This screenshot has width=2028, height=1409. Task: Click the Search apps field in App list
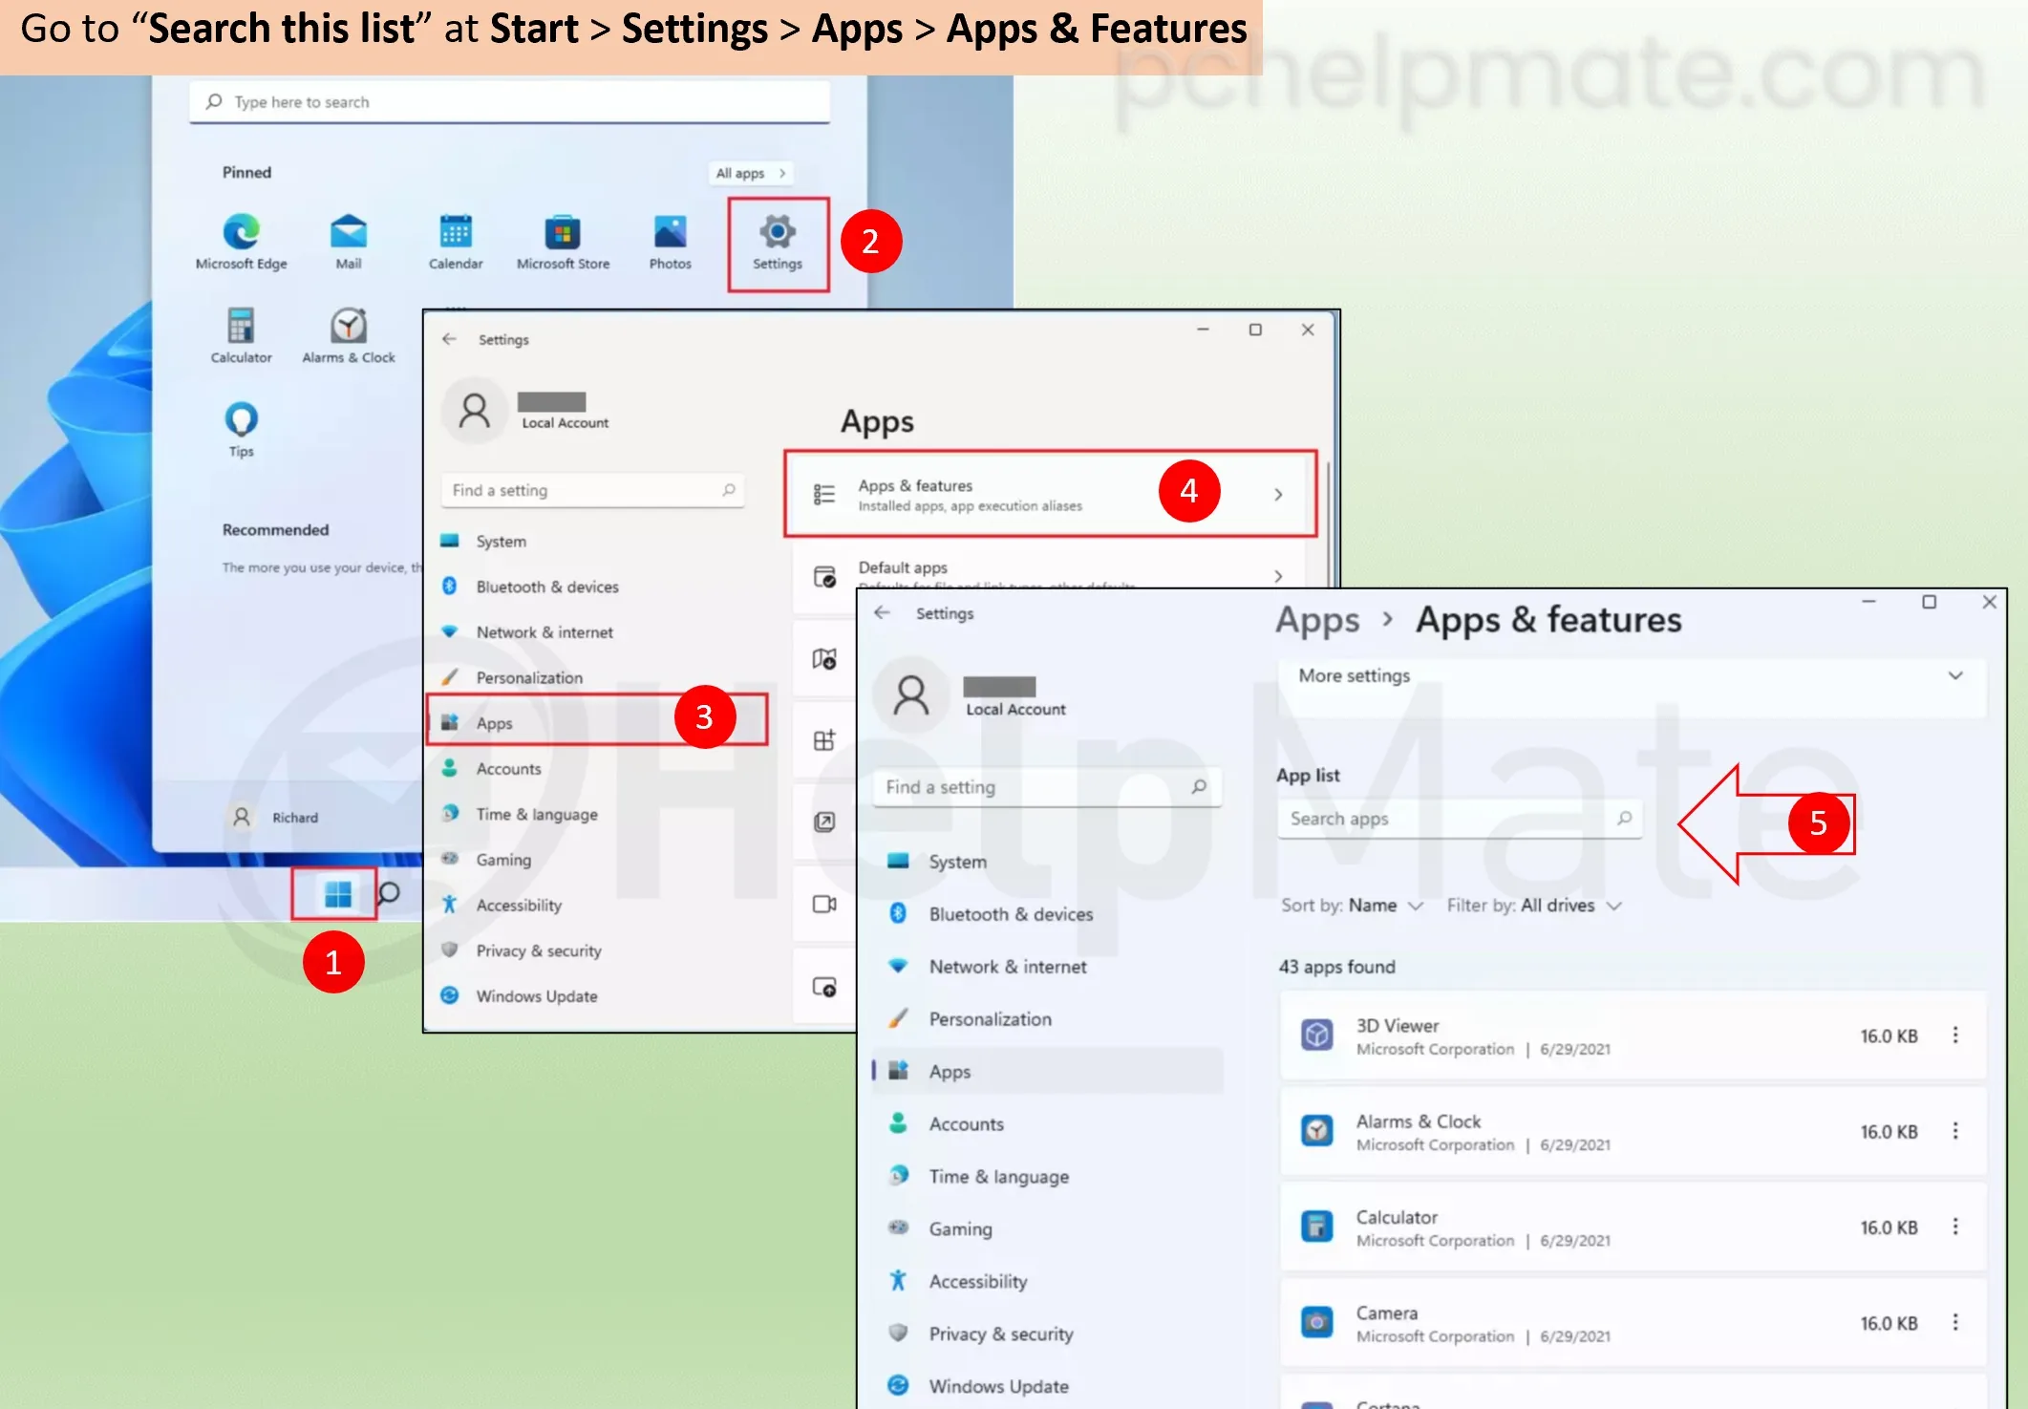point(1460,819)
